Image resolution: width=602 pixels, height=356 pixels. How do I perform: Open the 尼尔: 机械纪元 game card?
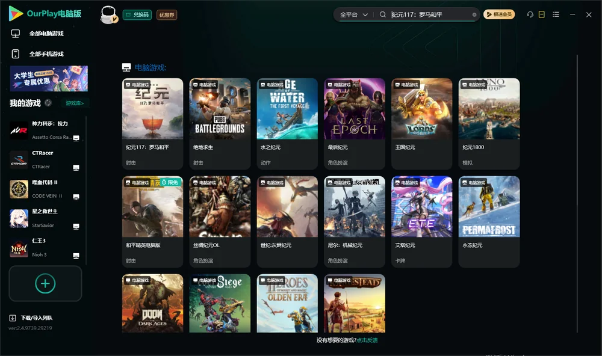[355, 221]
